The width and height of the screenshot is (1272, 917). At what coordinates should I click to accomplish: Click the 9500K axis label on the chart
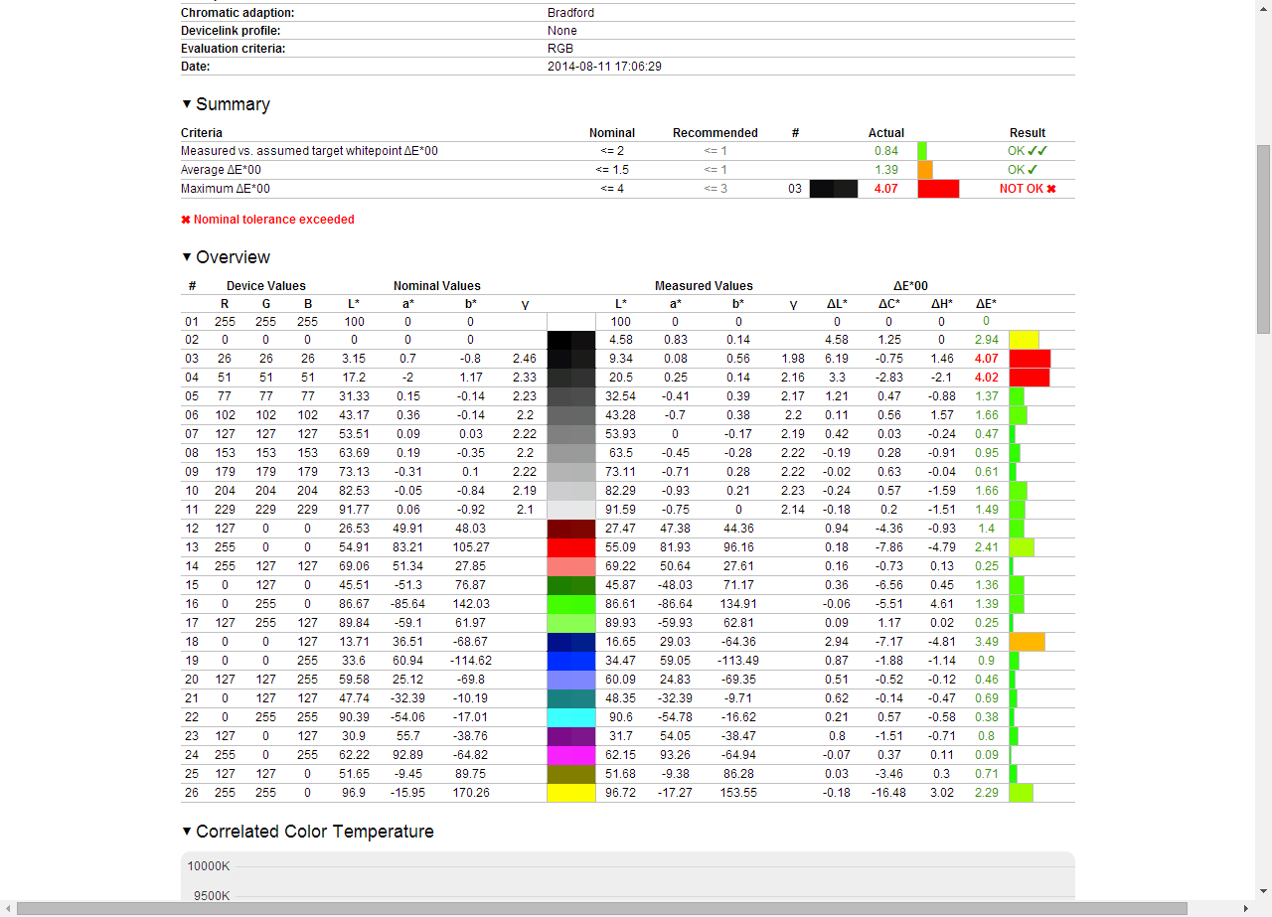click(212, 896)
